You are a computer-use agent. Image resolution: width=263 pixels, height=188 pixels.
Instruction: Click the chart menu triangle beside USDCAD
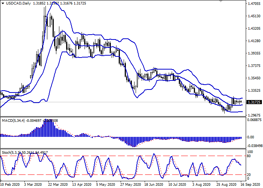[x=3, y=4]
